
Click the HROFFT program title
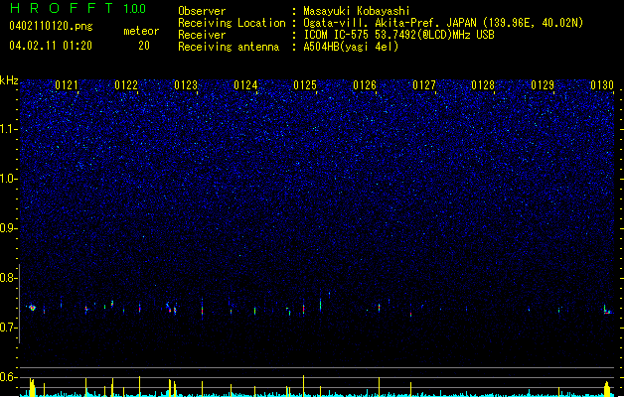tap(62, 8)
